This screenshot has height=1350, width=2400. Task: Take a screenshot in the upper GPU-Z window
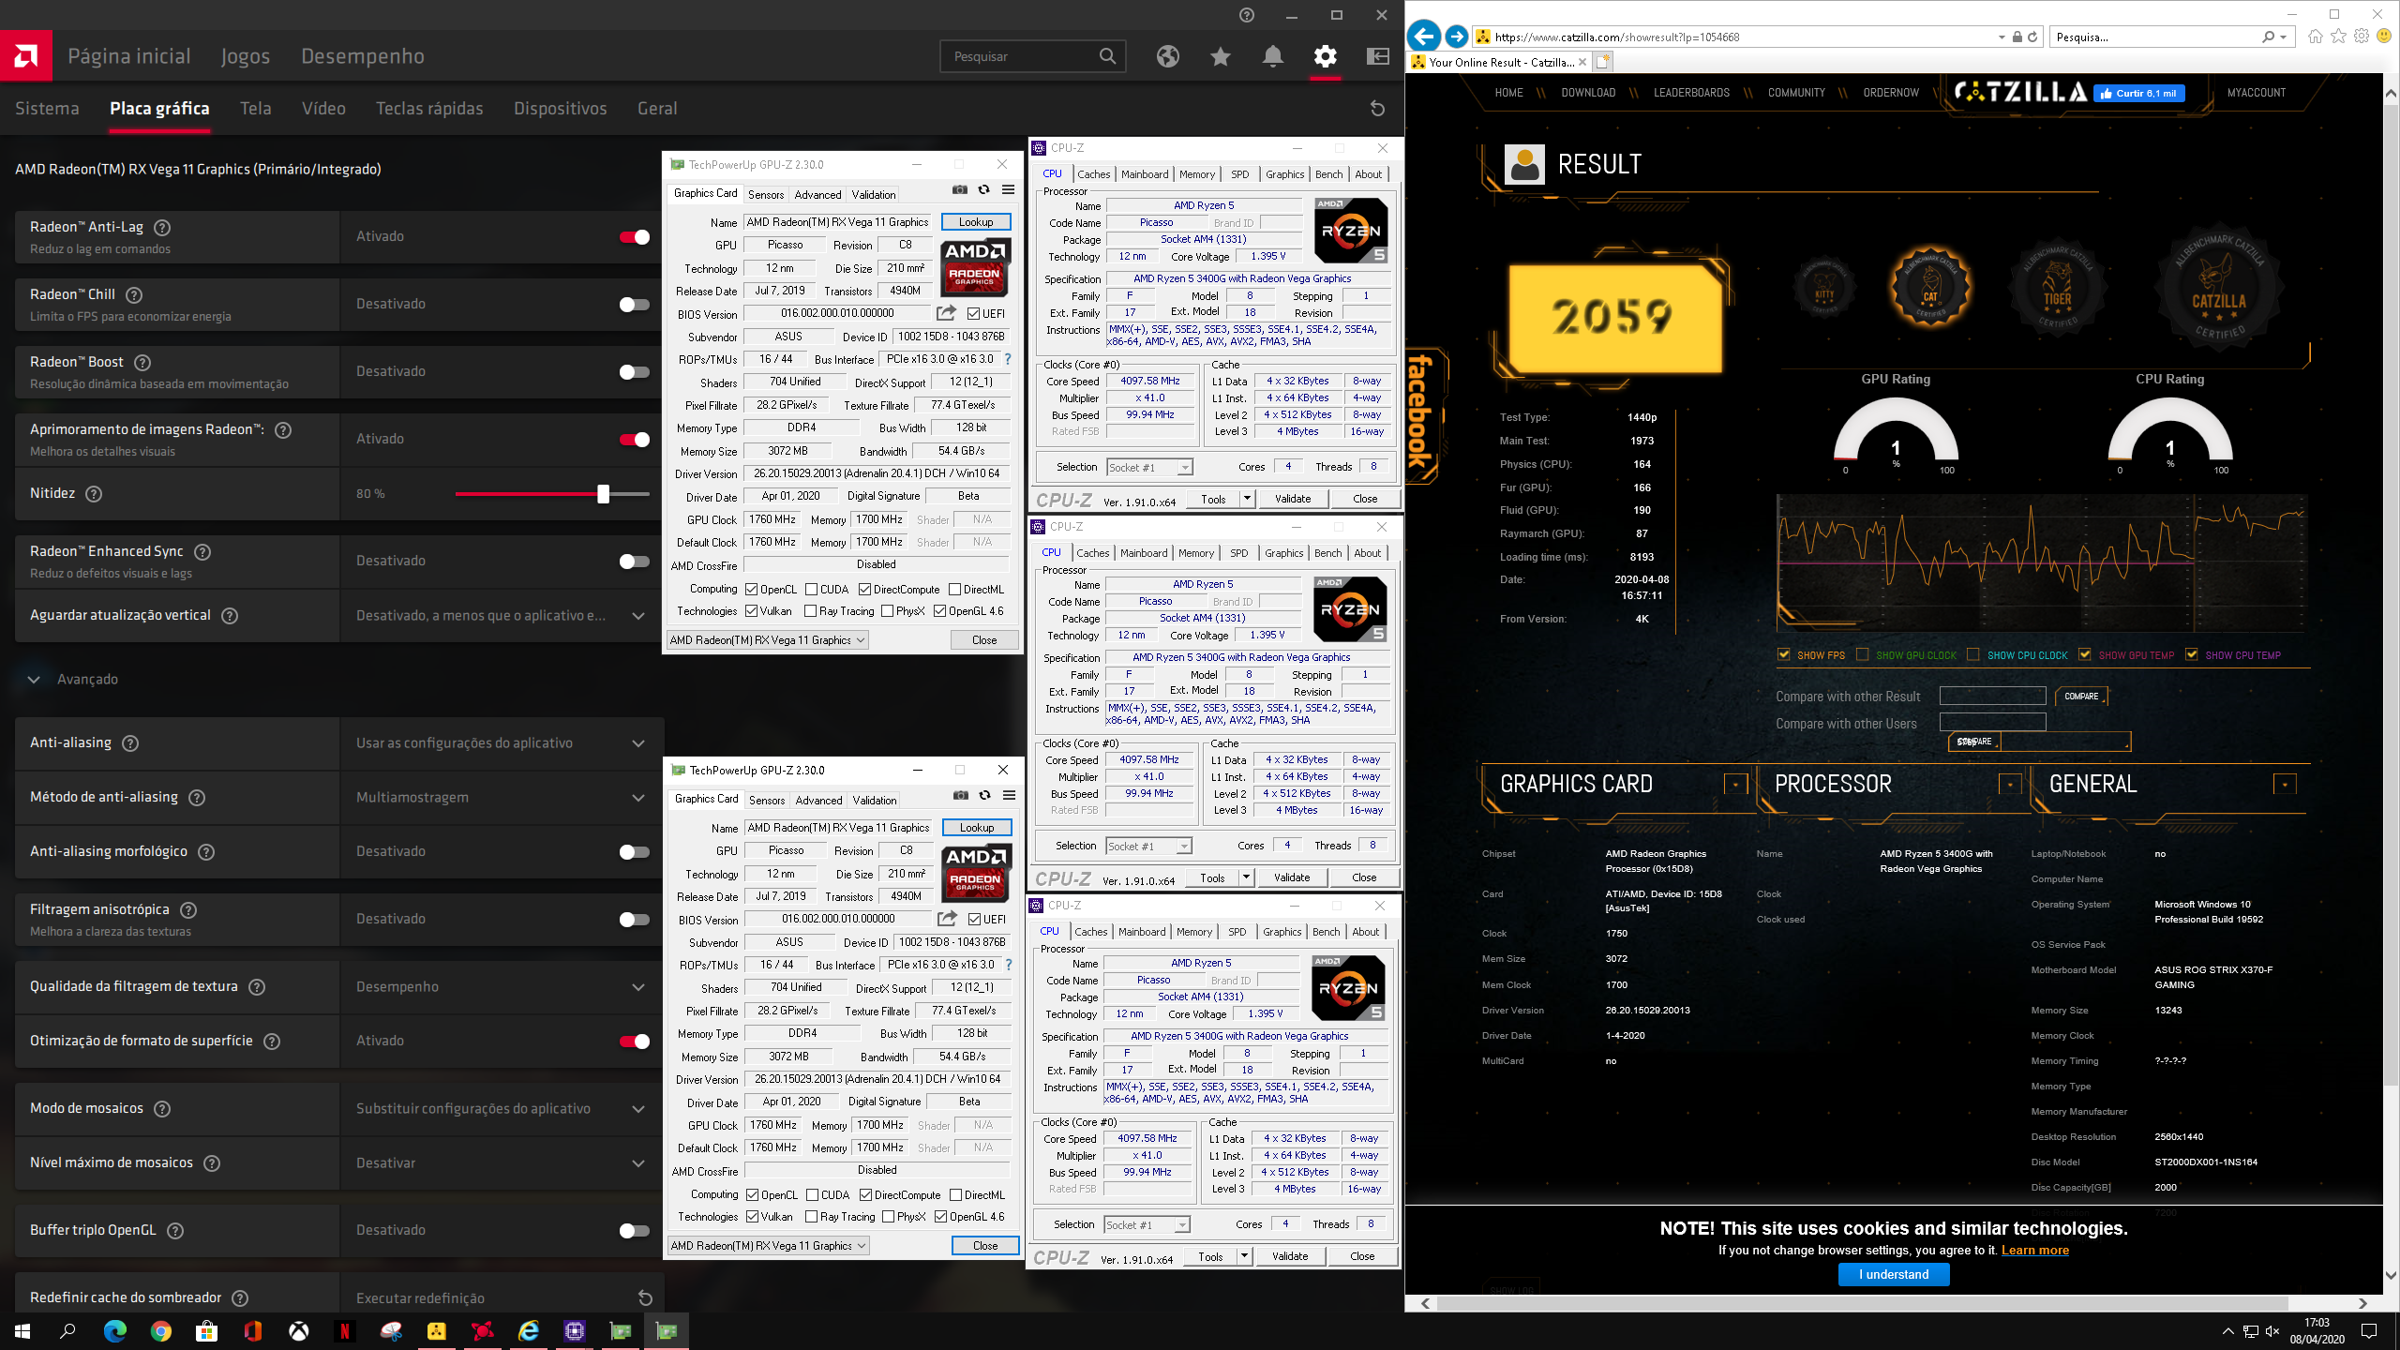960,189
